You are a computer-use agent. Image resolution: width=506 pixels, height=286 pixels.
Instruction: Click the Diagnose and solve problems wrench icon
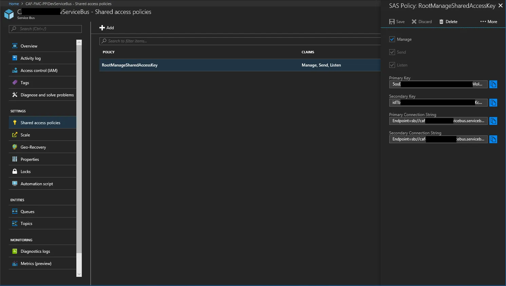(x=15, y=95)
